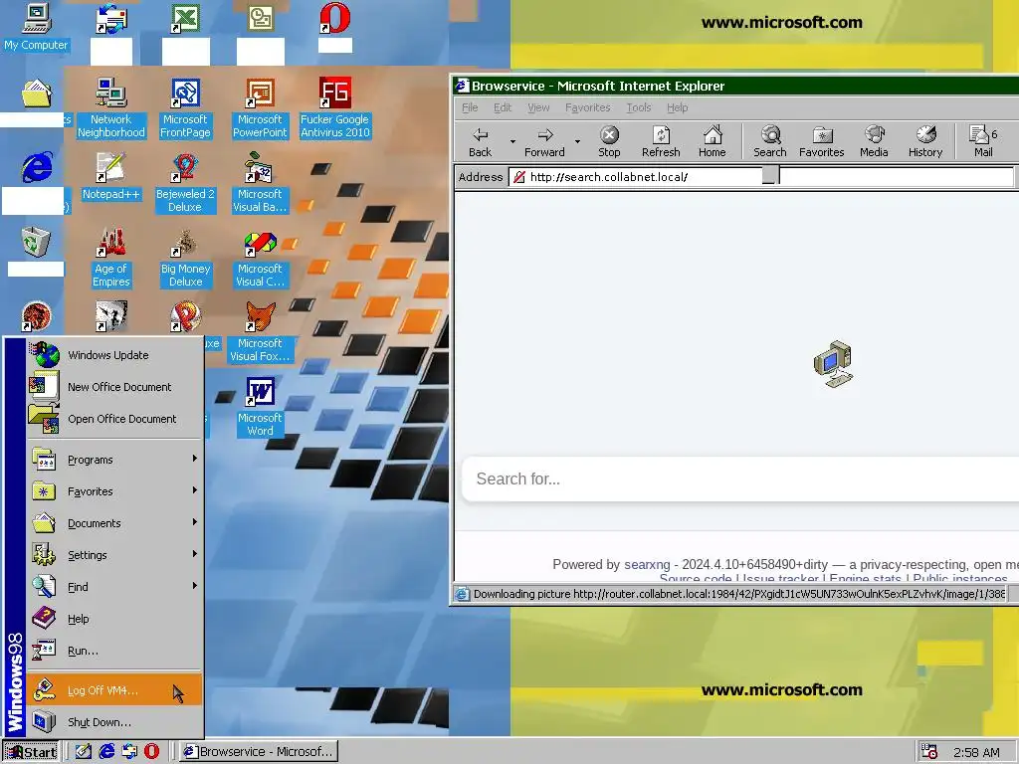Viewport: 1019px width, 764px height.
Task: Select the Age of Empires shortcut
Action: pyautogui.click(x=111, y=258)
